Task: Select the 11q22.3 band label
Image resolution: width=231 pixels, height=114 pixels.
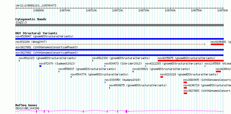Action: click(21, 23)
